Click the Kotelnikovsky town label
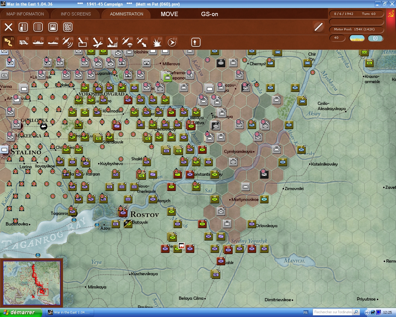The width and height of the screenshot is (396, 317). click(x=324, y=164)
